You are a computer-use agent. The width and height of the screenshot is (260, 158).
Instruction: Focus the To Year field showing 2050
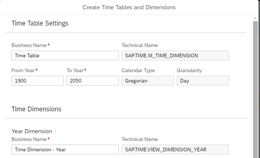click(x=92, y=81)
